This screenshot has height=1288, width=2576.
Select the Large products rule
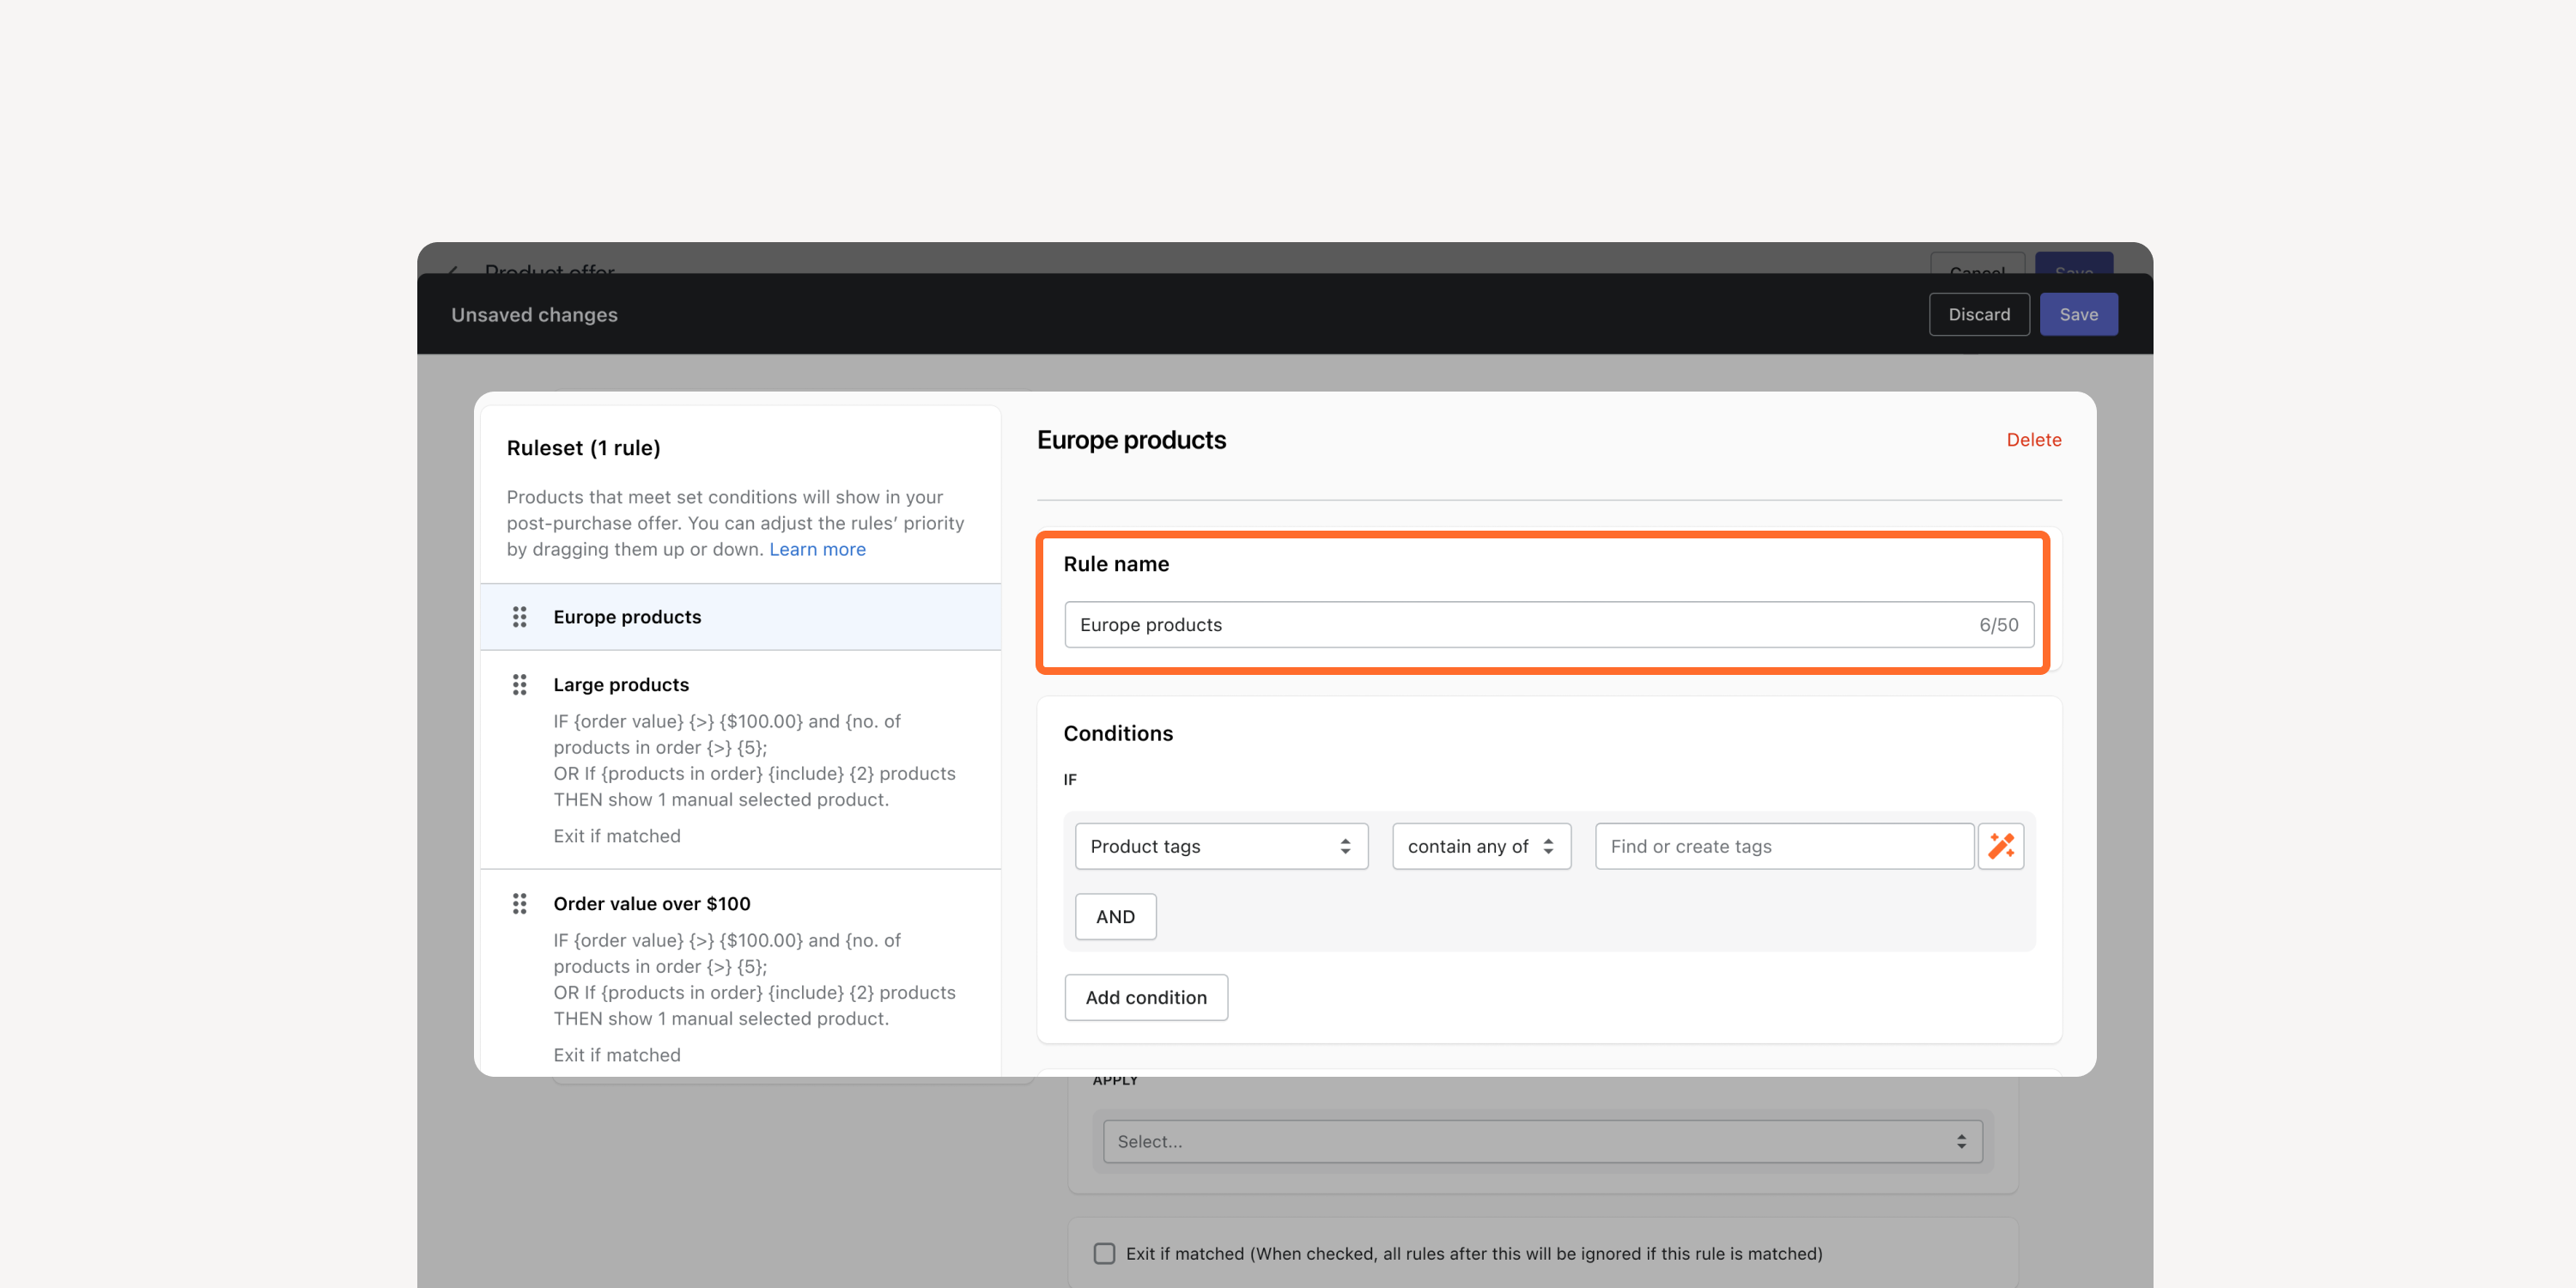tap(740, 760)
